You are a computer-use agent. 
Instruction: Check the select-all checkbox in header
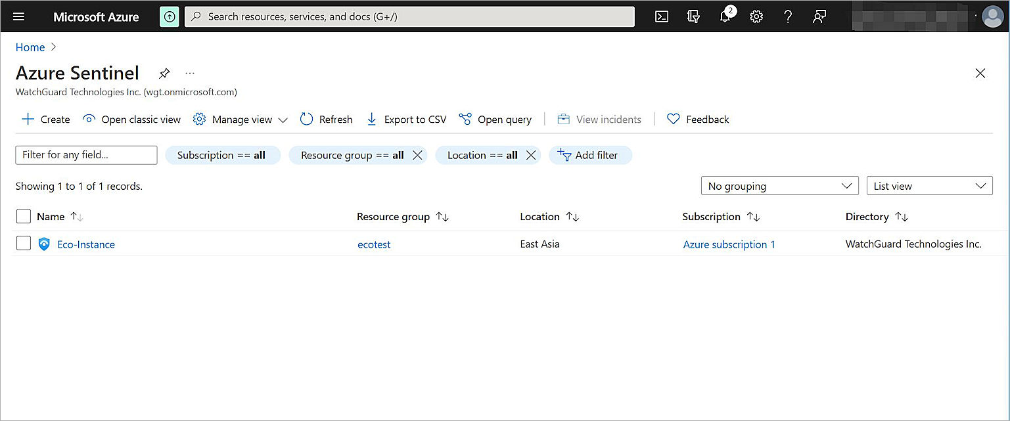pos(23,216)
